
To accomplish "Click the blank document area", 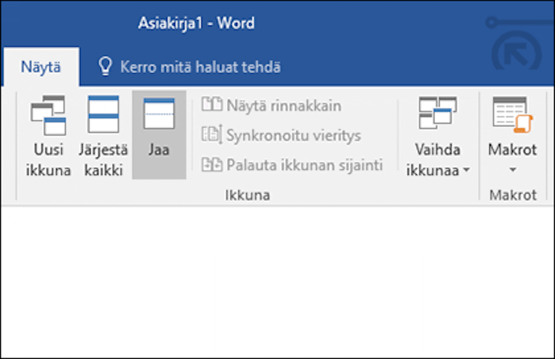I will pyautogui.click(x=277, y=281).
